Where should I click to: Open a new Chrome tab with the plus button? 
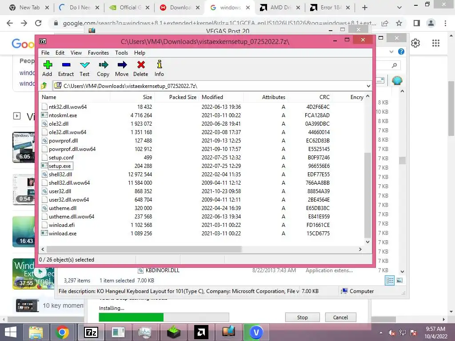[x=365, y=8]
